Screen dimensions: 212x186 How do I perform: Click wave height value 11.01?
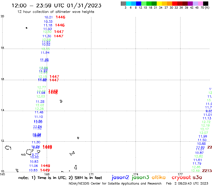tap(207, 115)
